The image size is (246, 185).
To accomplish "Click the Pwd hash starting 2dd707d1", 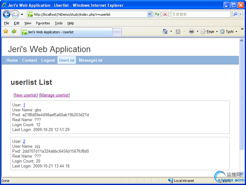I will click(x=56, y=151).
